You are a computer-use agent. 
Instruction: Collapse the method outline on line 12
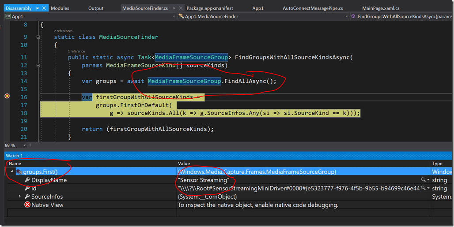pyautogui.click(x=38, y=65)
